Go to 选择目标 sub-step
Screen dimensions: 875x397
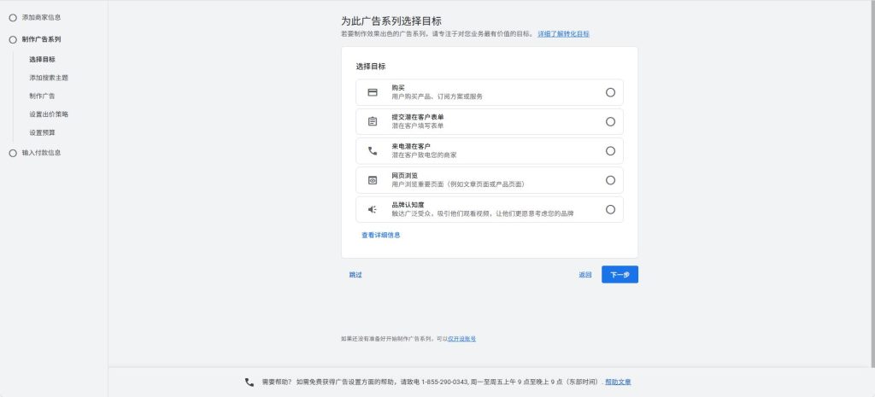point(43,59)
